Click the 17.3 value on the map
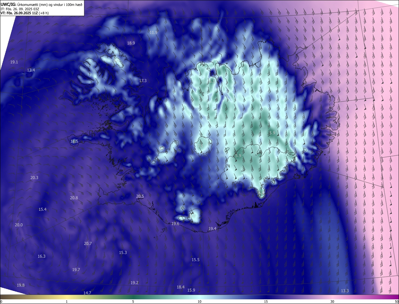This screenshot has height=304, width=399. click(142, 81)
